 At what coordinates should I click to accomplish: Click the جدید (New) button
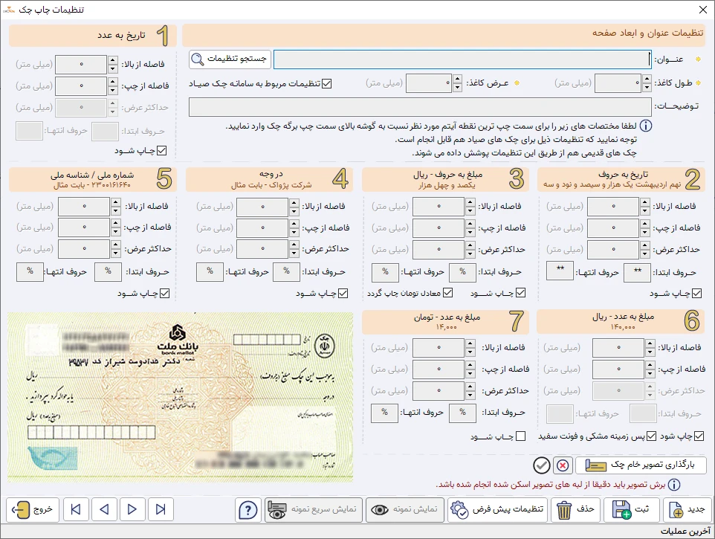coord(688,510)
